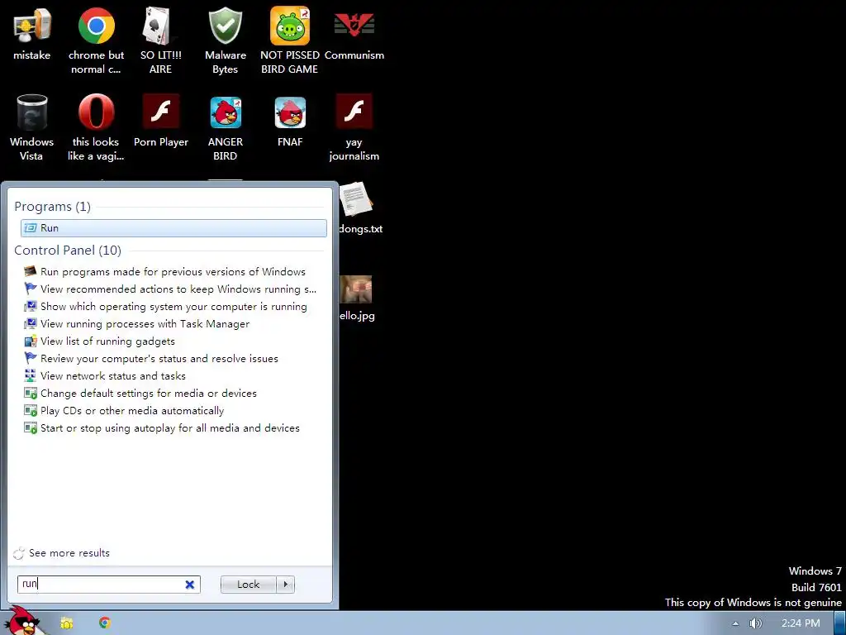
Task: Click the 'Programs (1)' group header
Action: tap(52, 206)
